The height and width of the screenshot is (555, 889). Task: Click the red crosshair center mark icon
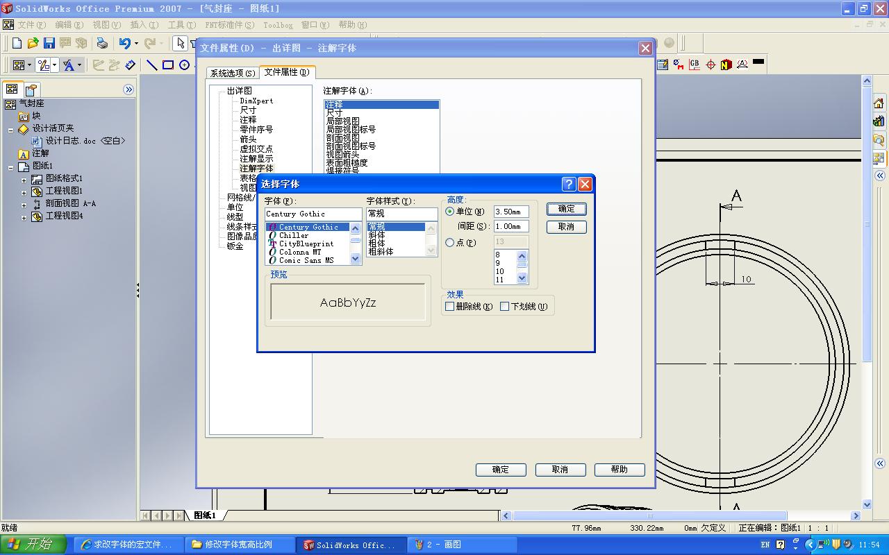tap(711, 65)
